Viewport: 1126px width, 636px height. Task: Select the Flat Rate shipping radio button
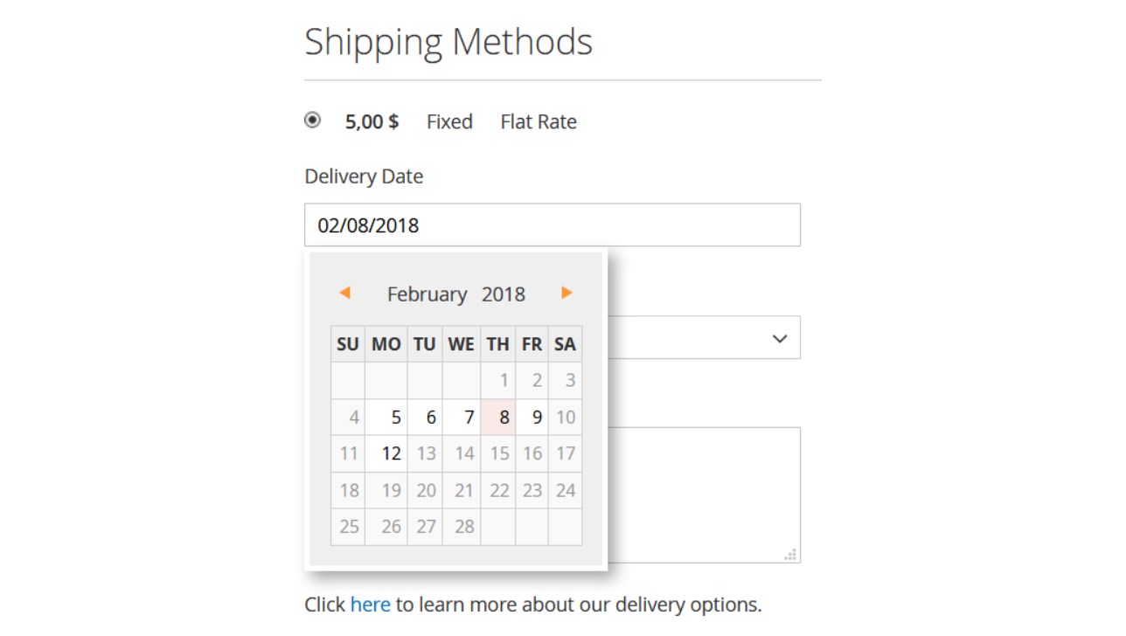[312, 121]
